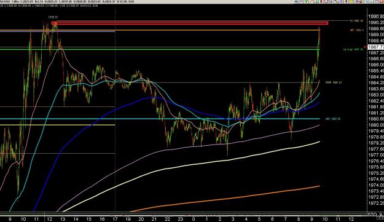Click the time axis label 7
Screen dimensions: 384x222
285,219
